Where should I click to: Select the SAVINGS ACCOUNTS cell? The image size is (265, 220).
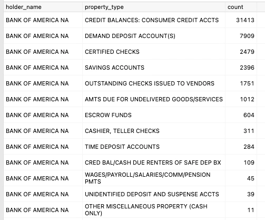pyautogui.click(x=154, y=68)
